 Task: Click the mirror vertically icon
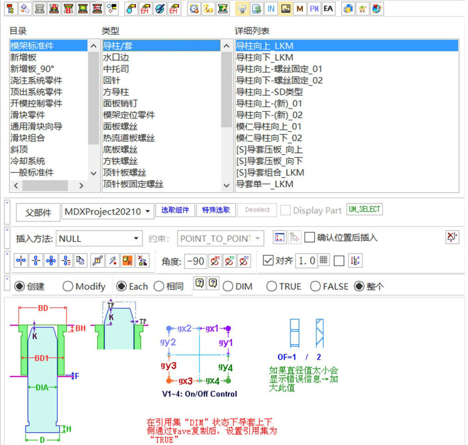click(36, 261)
